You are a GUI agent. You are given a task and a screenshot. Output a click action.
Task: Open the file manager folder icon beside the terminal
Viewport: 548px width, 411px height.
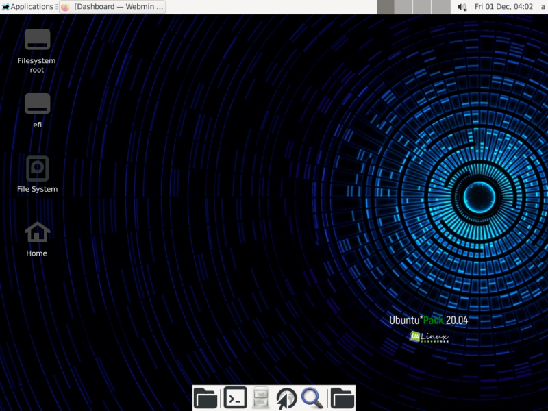pos(206,398)
